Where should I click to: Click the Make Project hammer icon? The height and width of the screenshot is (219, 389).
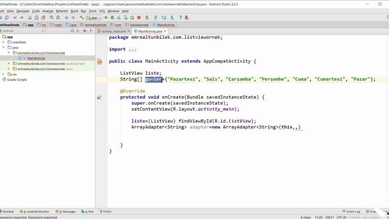(81, 18)
